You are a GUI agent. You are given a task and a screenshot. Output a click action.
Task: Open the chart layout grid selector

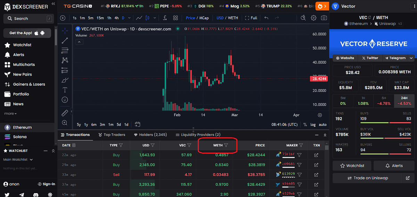[x=175, y=18]
